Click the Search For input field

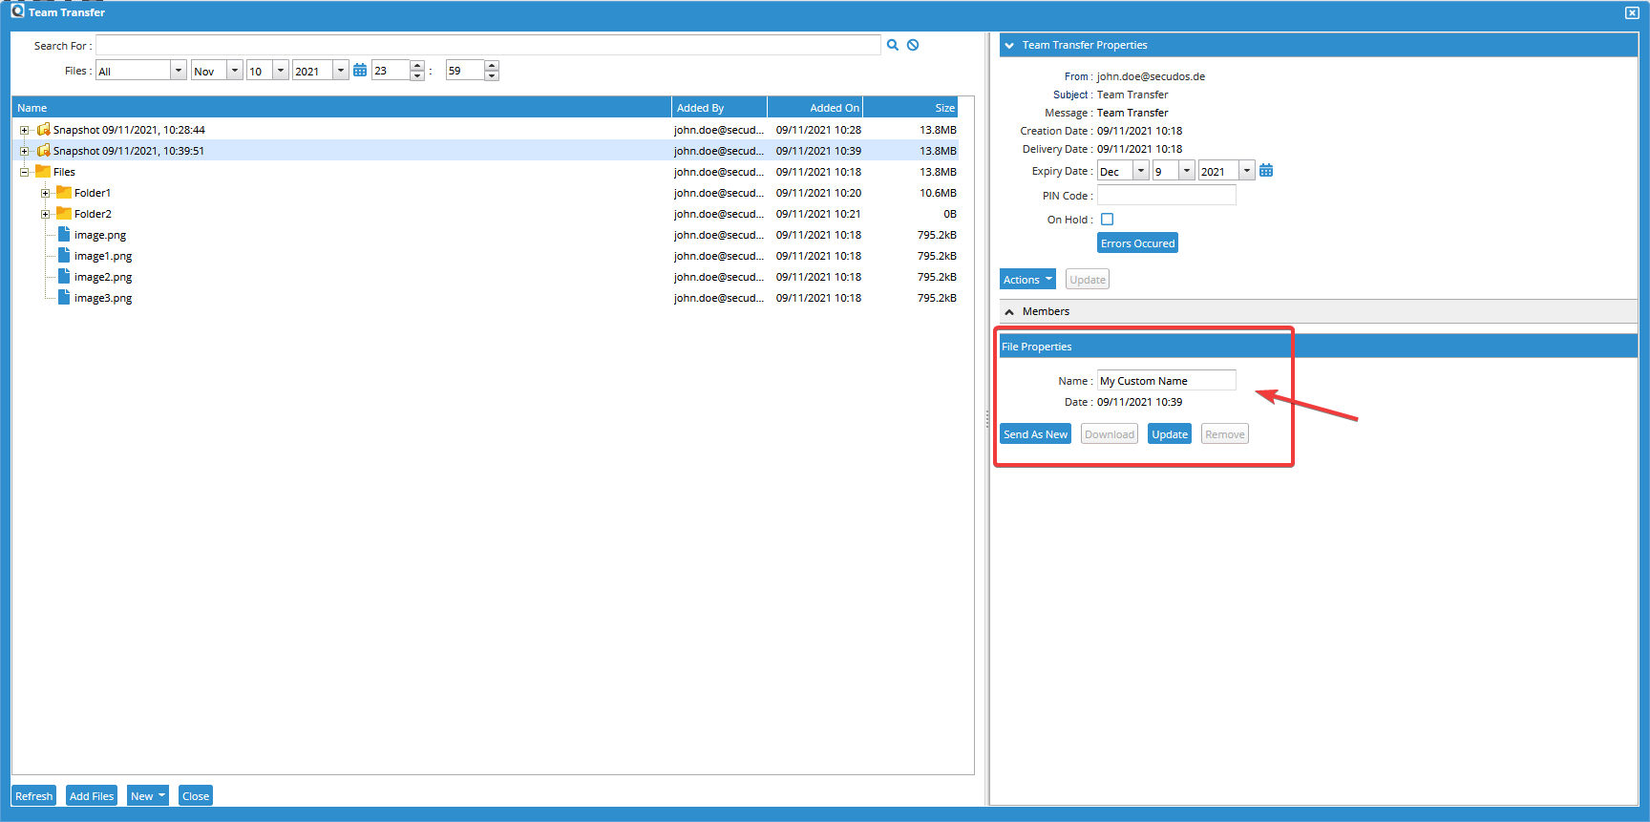coord(488,45)
